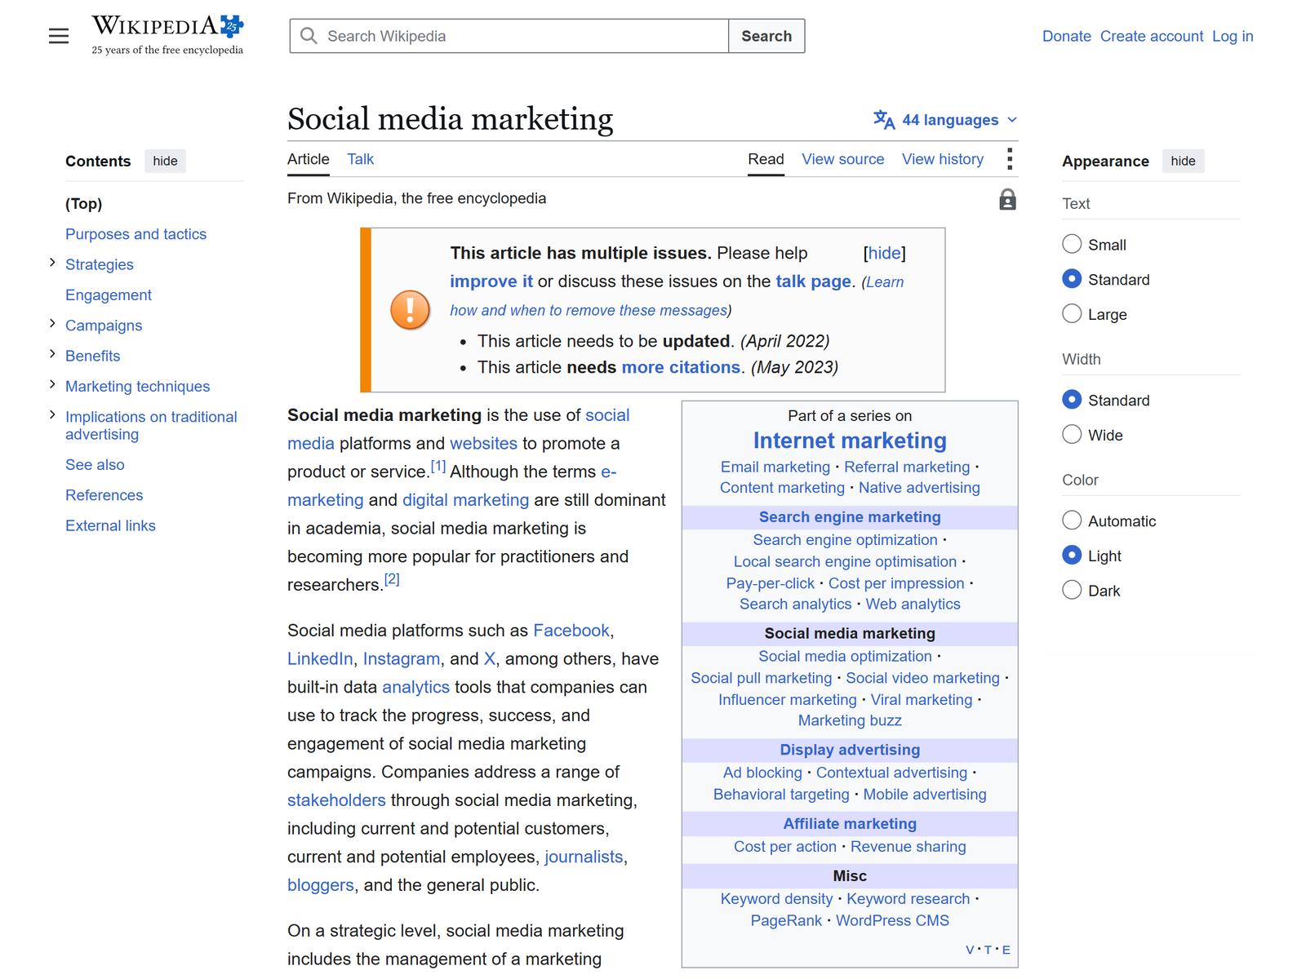
Task: Click the E edit template link
Action: click(1006, 950)
